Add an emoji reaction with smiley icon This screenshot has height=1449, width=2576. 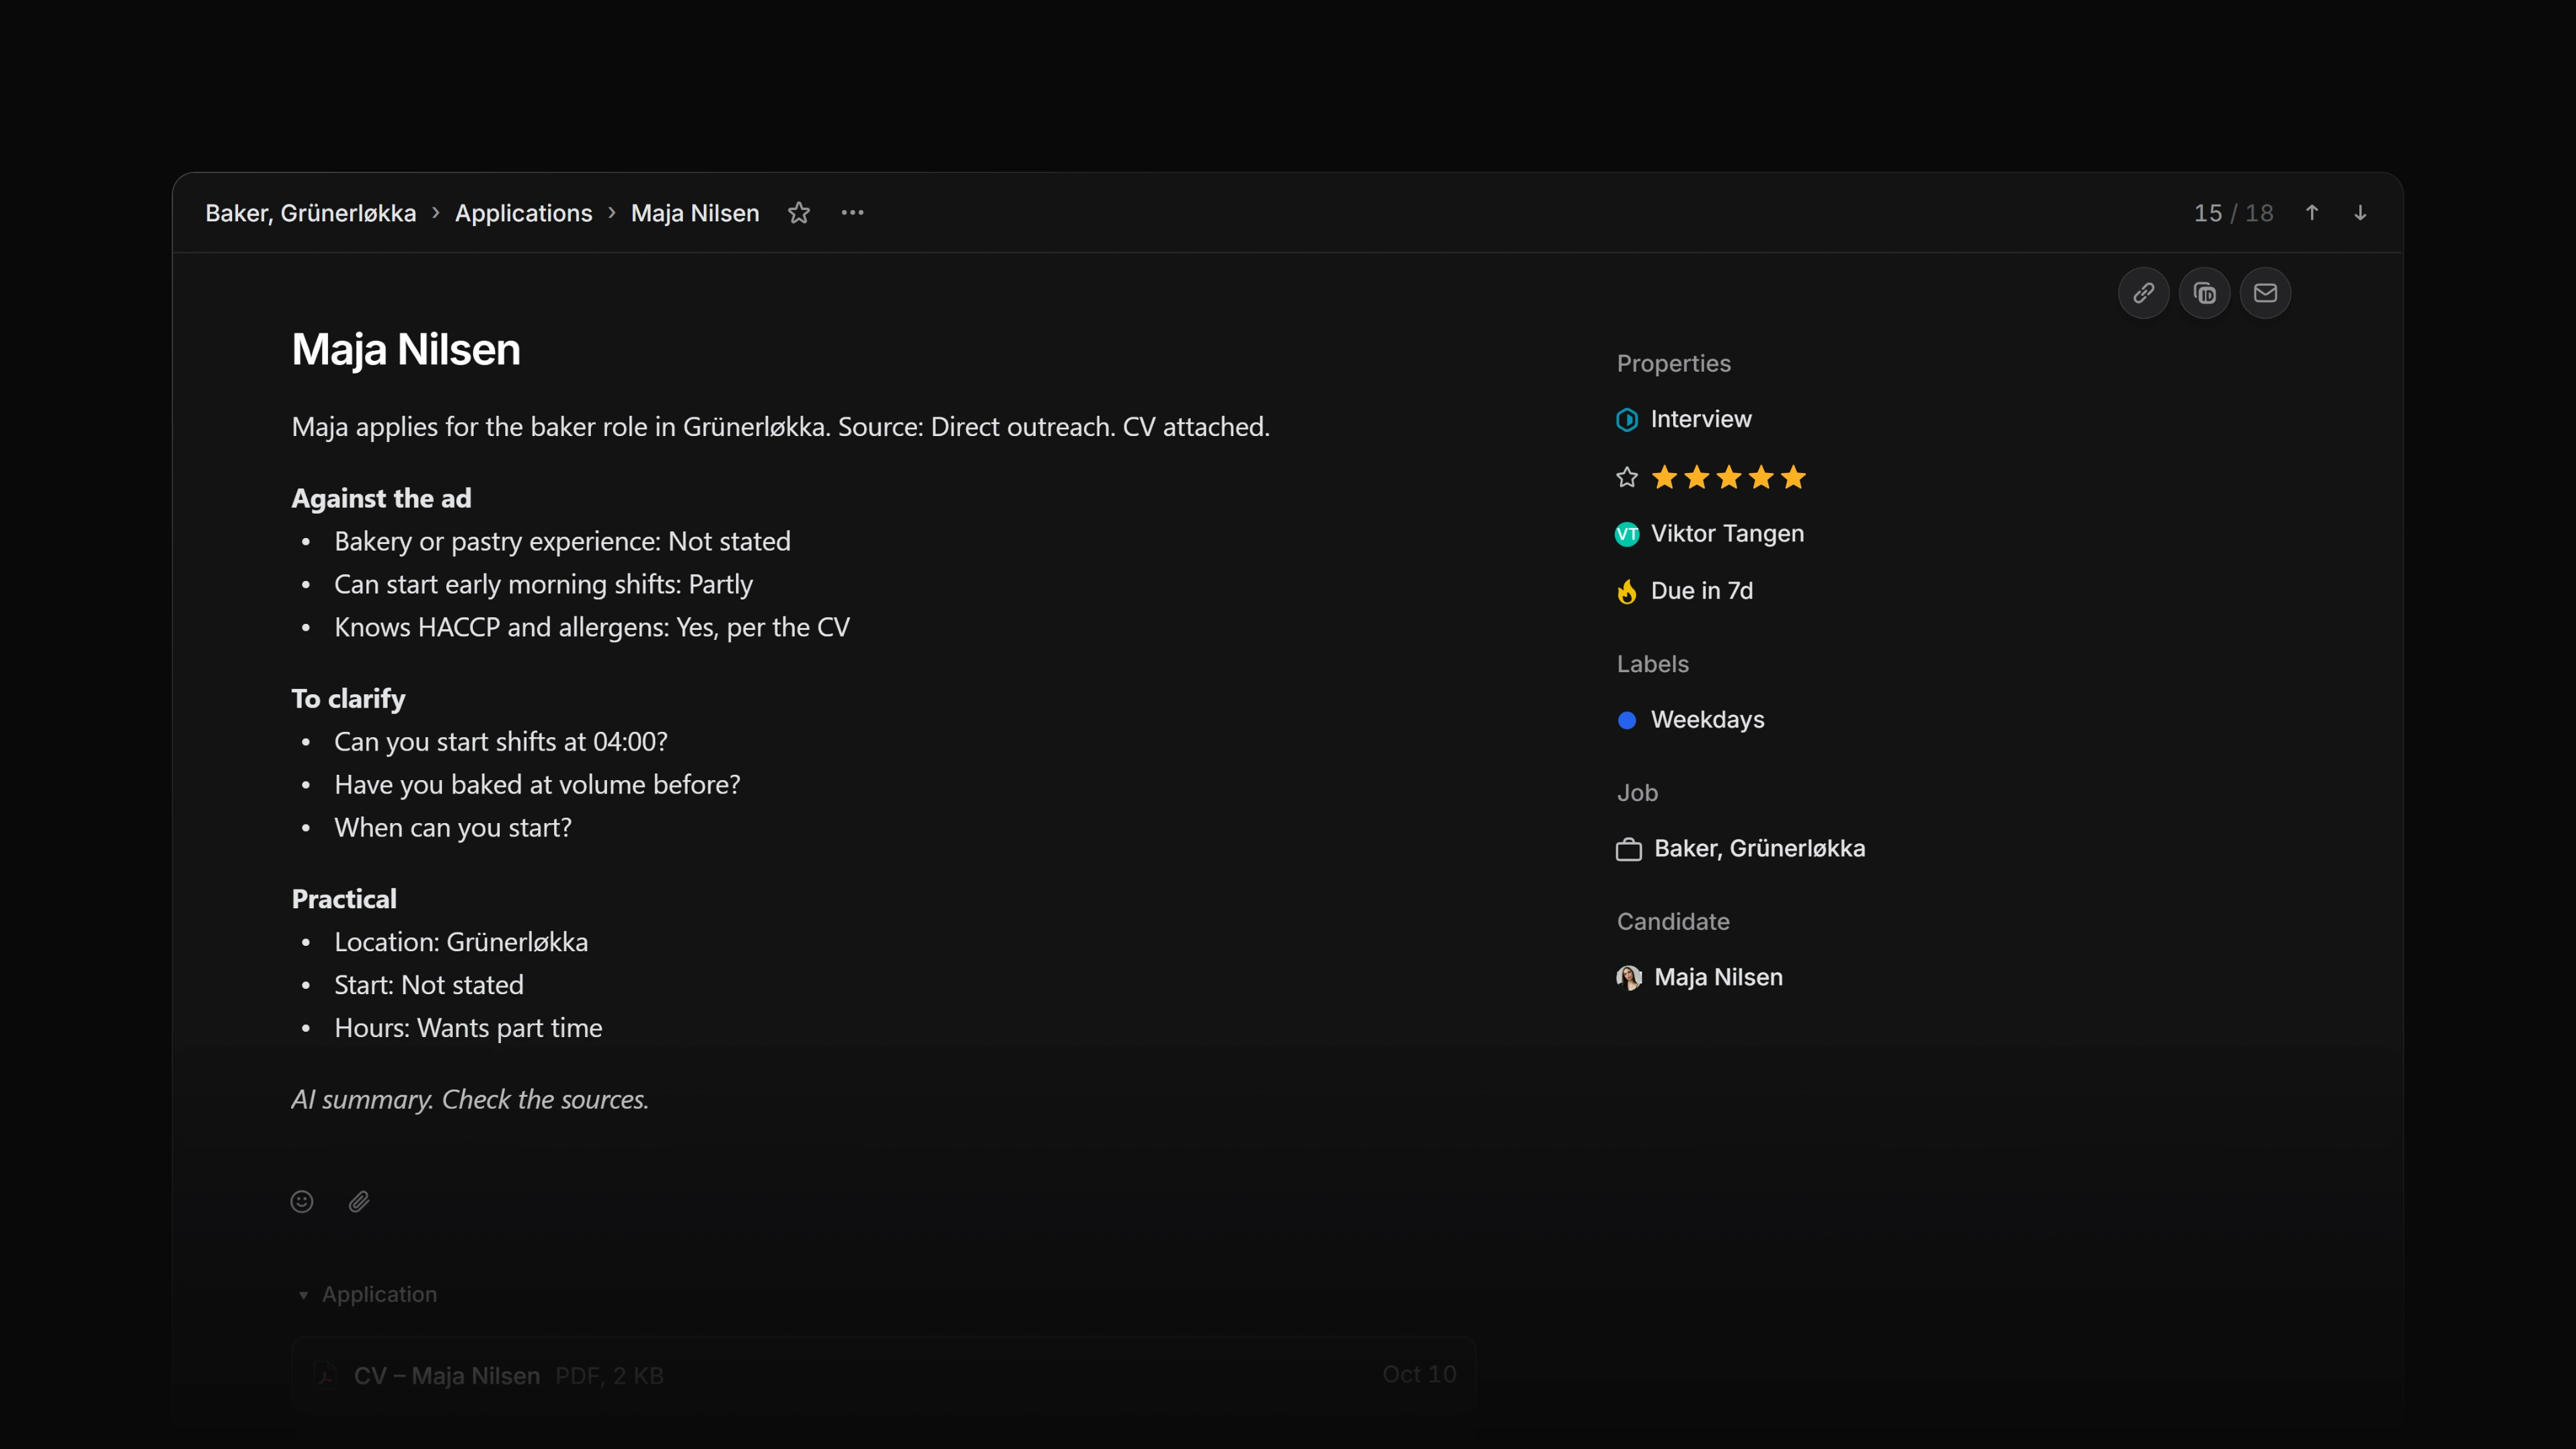302,1201
